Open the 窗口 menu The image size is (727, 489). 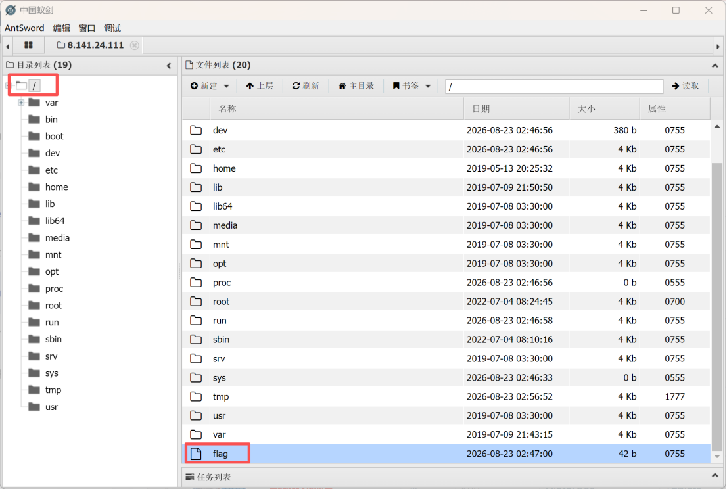pyautogui.click(x=87, y=28)
